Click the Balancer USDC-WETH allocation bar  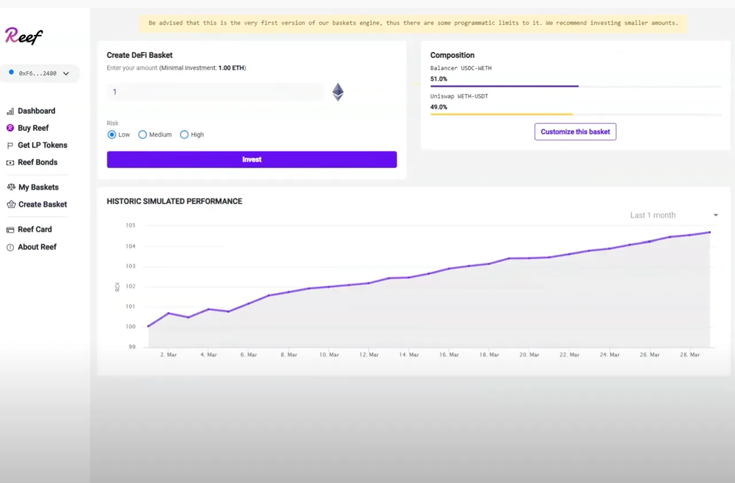[575, 87]
